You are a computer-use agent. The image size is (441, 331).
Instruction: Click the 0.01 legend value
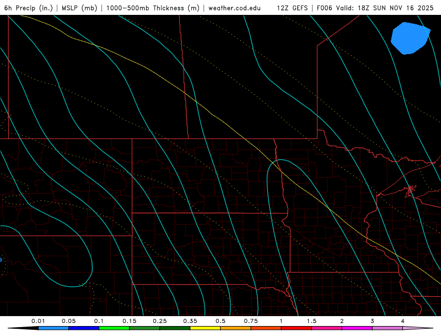[38, 321]
